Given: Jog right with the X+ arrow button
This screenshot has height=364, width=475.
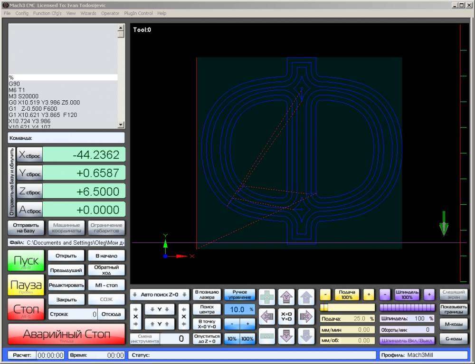Looking at the screenshot, I should [306, 316].
